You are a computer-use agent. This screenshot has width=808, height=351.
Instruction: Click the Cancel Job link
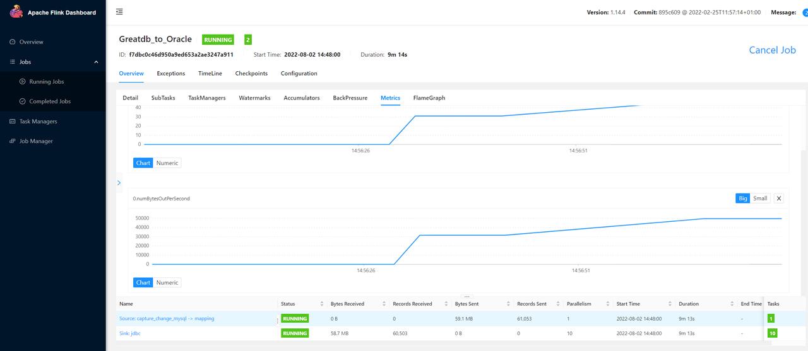click(x=772, y=50)
